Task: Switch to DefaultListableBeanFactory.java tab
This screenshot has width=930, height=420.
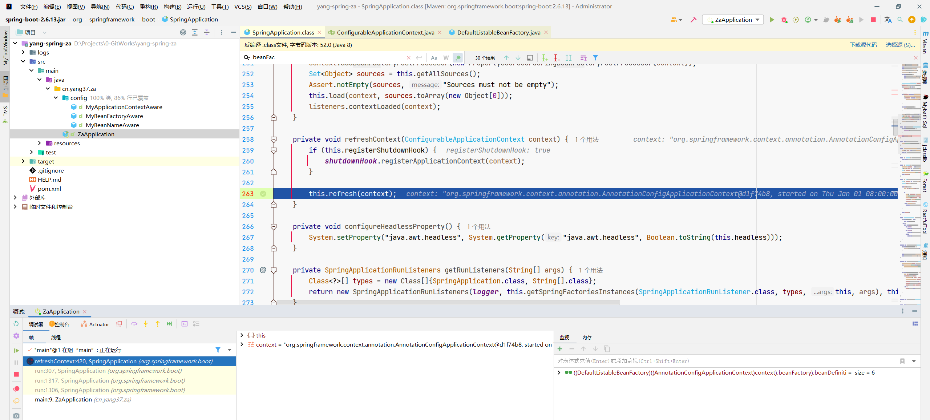Action: (498, 32)
